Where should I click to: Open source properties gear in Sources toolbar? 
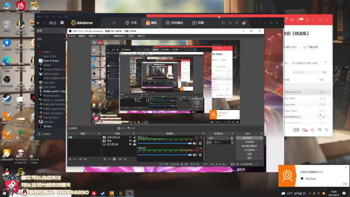click(114, 159)
